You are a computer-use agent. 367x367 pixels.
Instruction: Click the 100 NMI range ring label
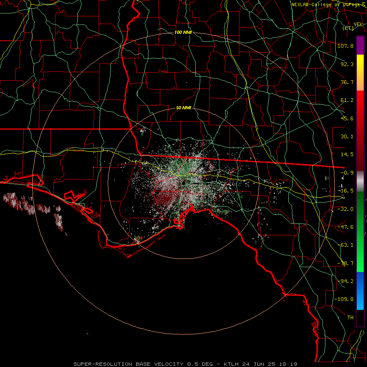coord(183,32)
